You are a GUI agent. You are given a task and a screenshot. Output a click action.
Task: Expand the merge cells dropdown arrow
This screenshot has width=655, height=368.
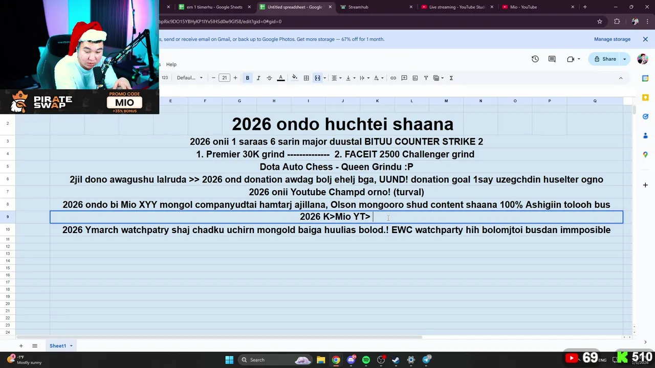tap(324, 78)
